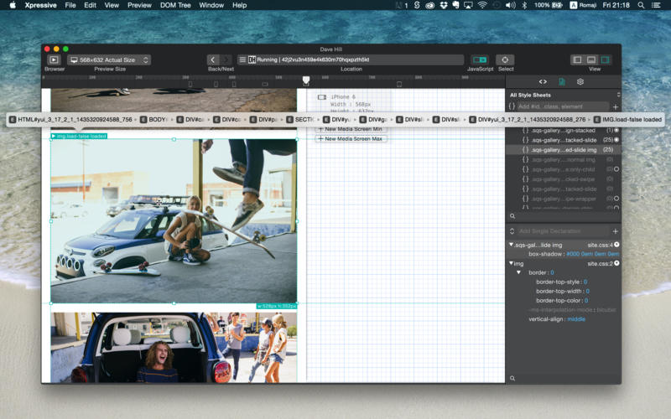Switch to the style sheet document tab

click(x=561, y=82)
